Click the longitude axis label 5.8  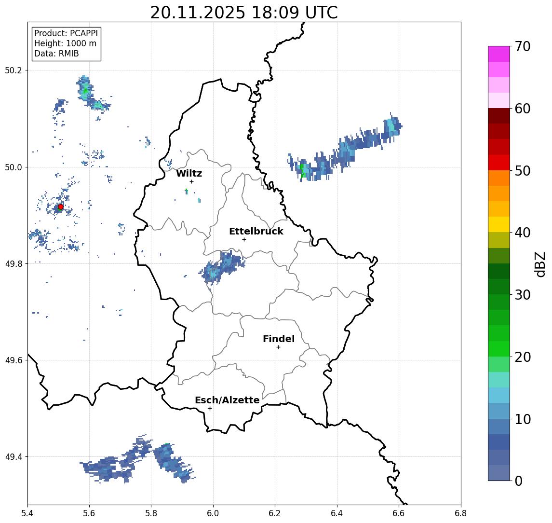(151, 513)
